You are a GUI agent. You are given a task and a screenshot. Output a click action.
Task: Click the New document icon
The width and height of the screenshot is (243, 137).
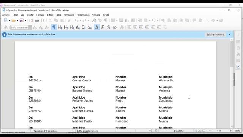click(6, 20)
